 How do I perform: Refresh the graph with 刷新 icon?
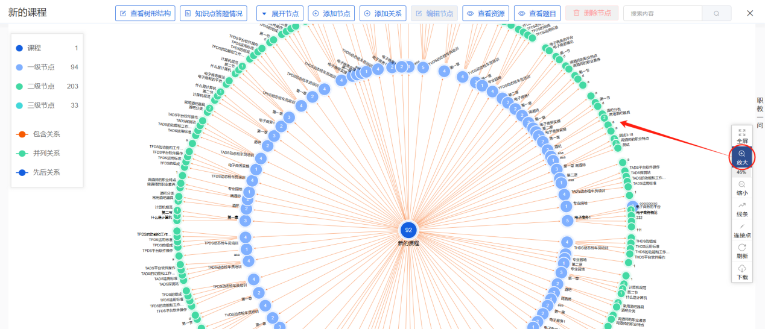[741, 248]
